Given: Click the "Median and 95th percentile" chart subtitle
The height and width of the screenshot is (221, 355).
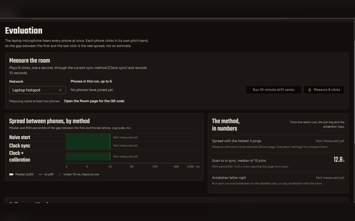Looking at the screenshot, I should tap(70, 128).
